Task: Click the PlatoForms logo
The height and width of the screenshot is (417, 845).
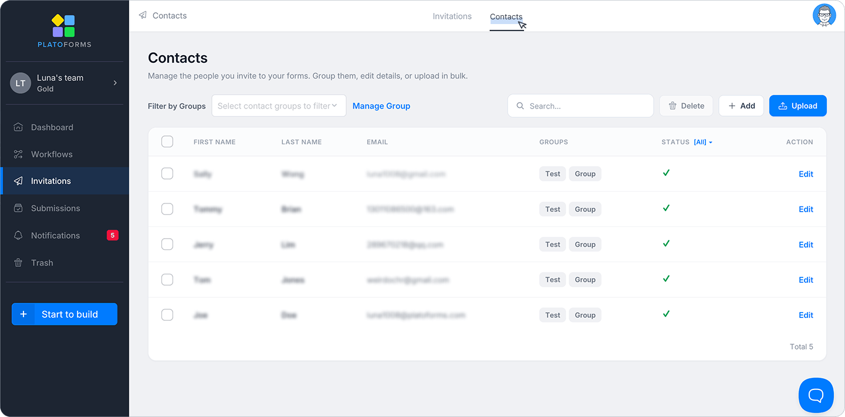Action: (x=64, y=31)
